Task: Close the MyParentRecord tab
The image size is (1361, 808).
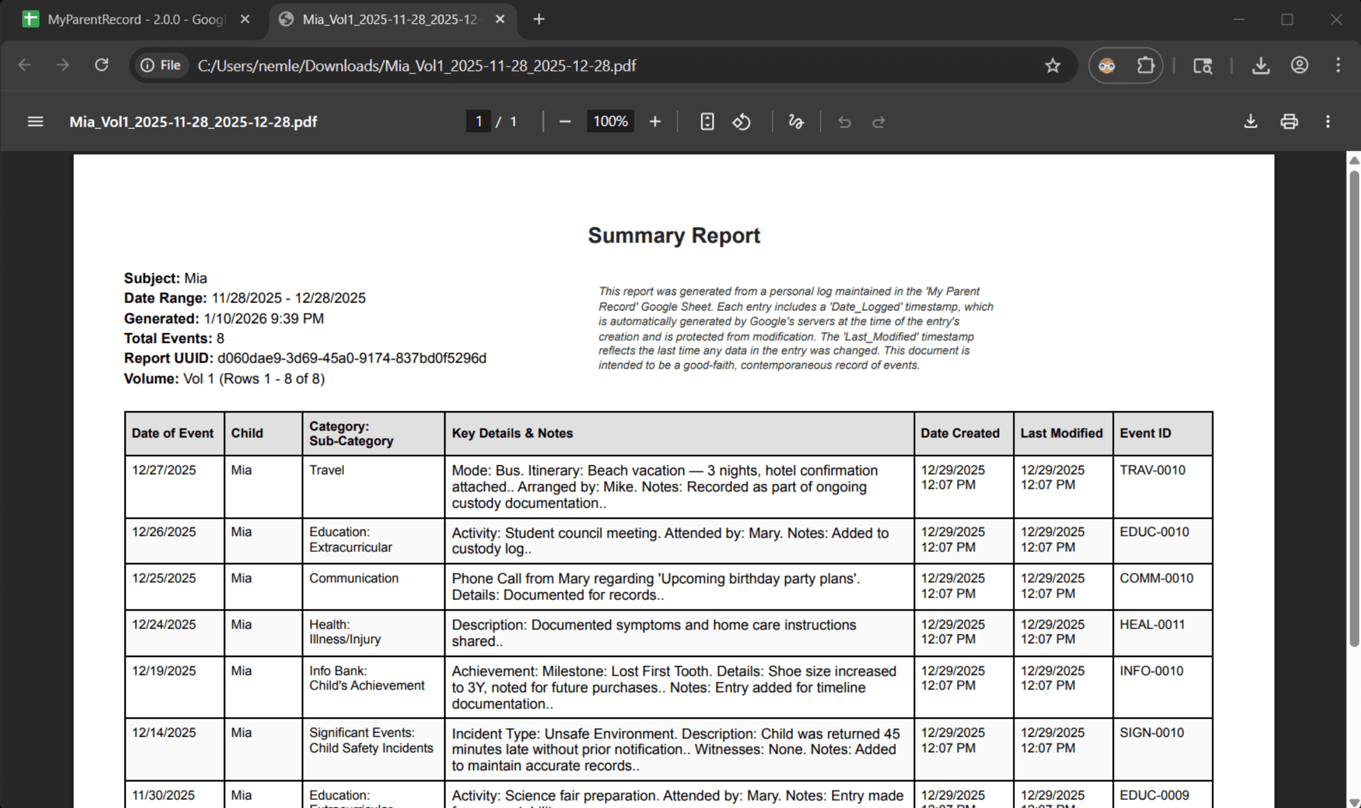Action: click(245, 20)
